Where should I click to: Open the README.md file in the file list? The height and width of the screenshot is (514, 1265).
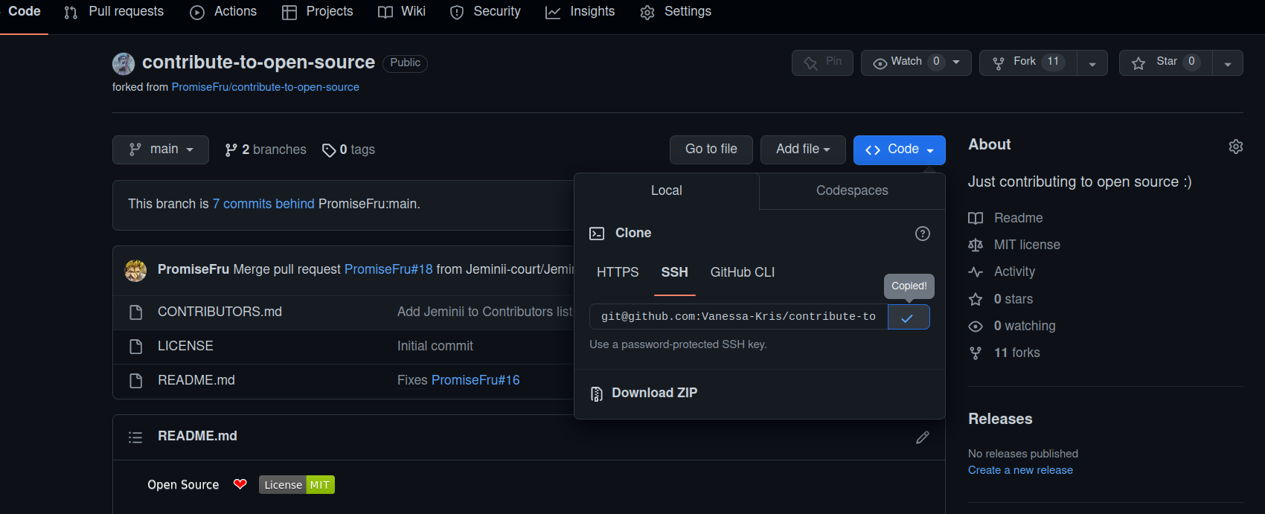(x=196, y=380)
